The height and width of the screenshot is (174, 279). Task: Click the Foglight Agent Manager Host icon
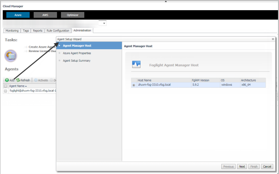(x=136, y=65)
